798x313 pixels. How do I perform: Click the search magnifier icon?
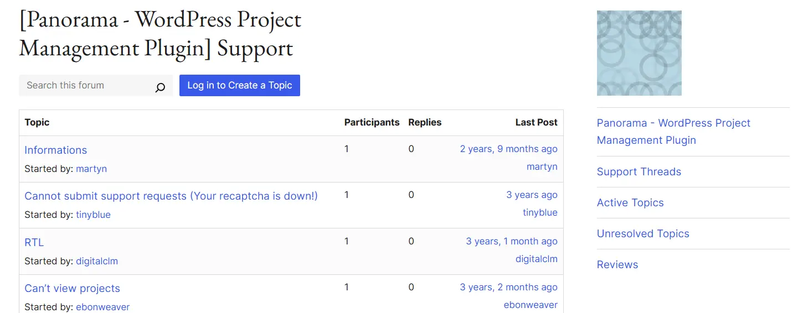[160, 87]
